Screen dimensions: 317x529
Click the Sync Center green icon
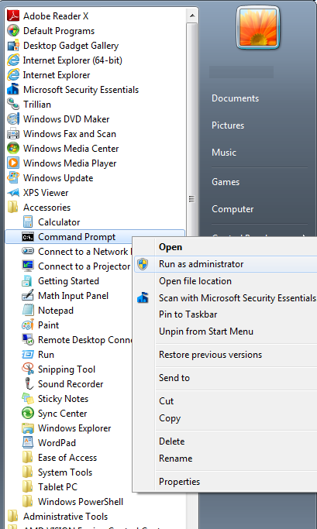pos(28,414)
